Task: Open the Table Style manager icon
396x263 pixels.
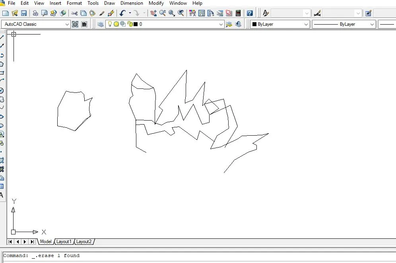Action: pos(368,13)
